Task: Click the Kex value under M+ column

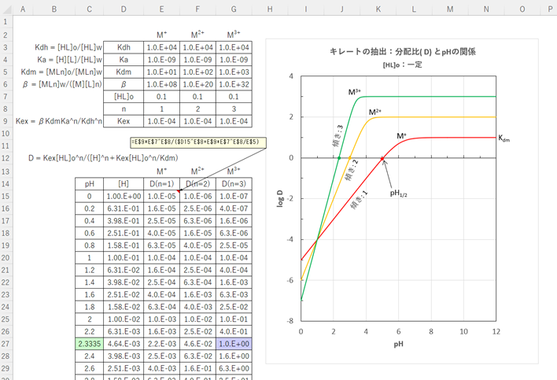Action: pyautogui.click(x=161, y=121)
